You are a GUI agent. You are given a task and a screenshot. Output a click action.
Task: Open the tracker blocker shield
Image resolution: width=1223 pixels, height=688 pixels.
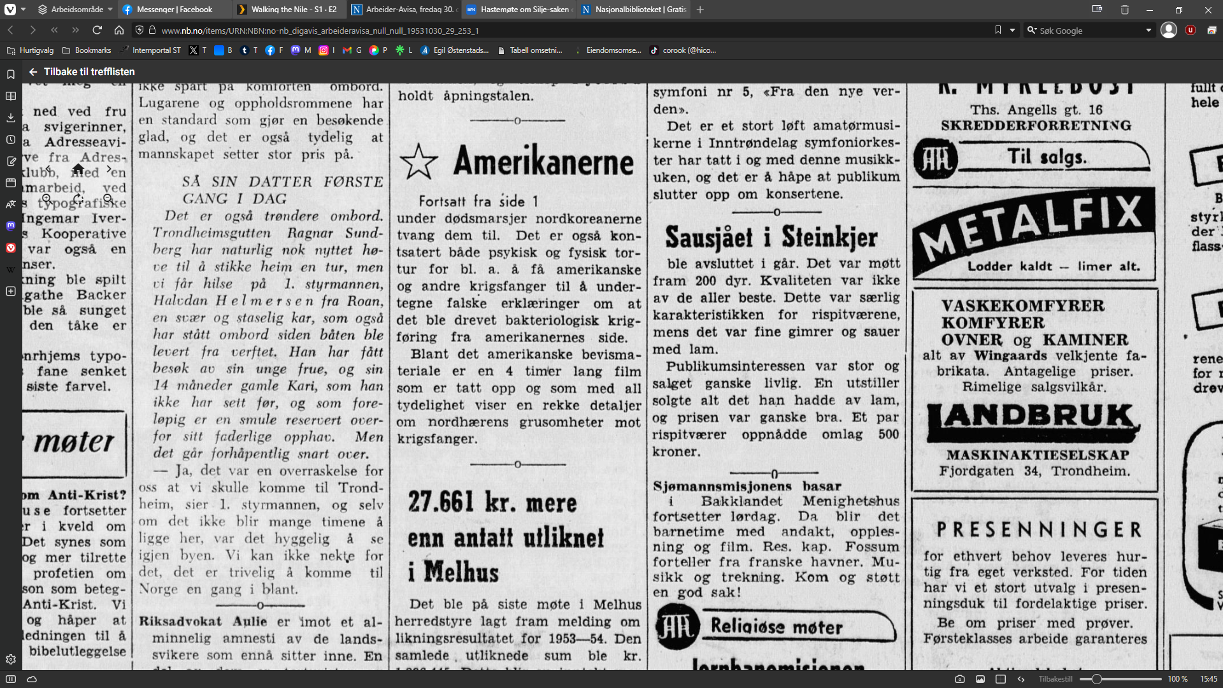pos(139,30)
